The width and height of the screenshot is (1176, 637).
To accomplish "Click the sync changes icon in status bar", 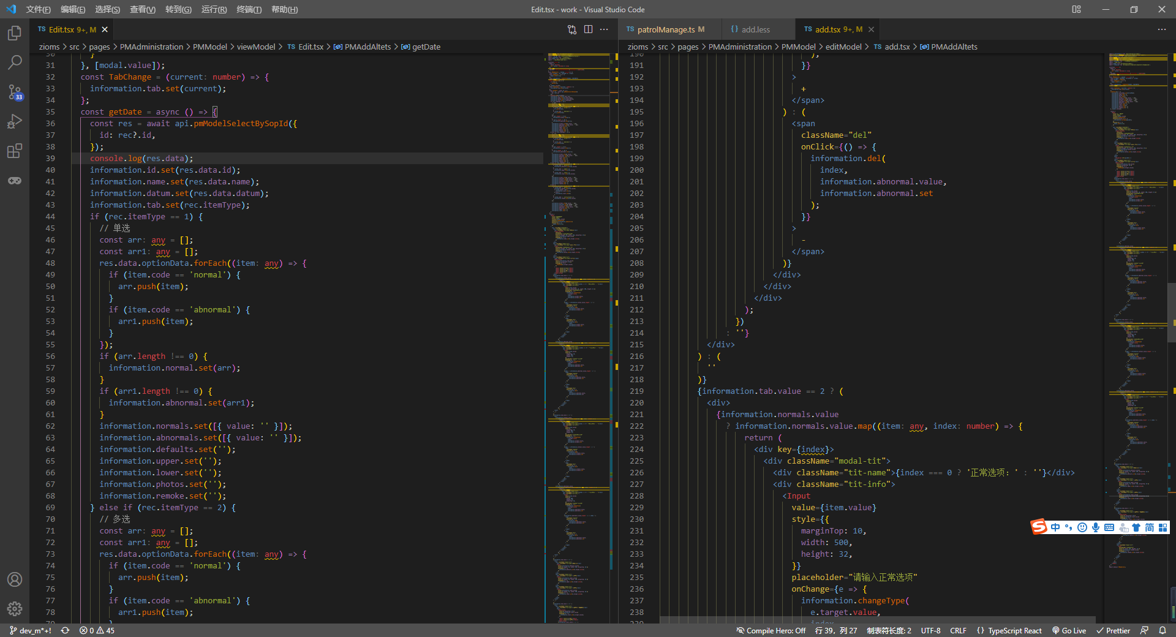I will tap(65, 630).
